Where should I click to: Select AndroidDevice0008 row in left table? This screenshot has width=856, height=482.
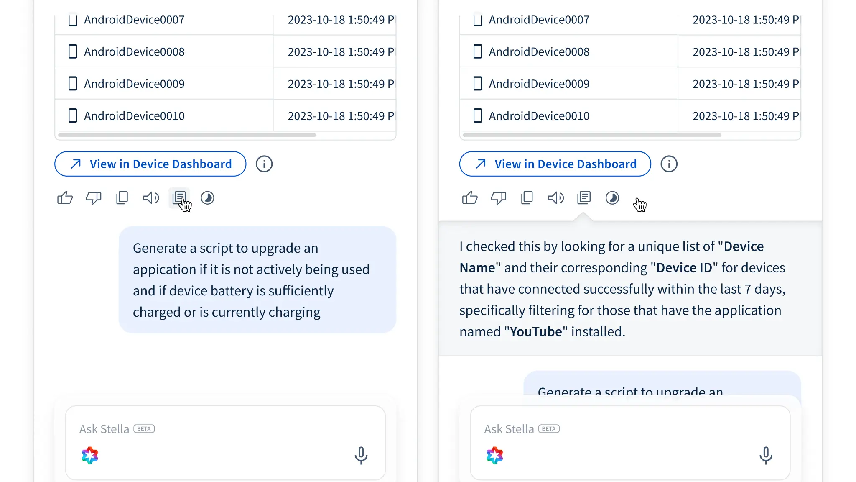(x=225, y=51)
